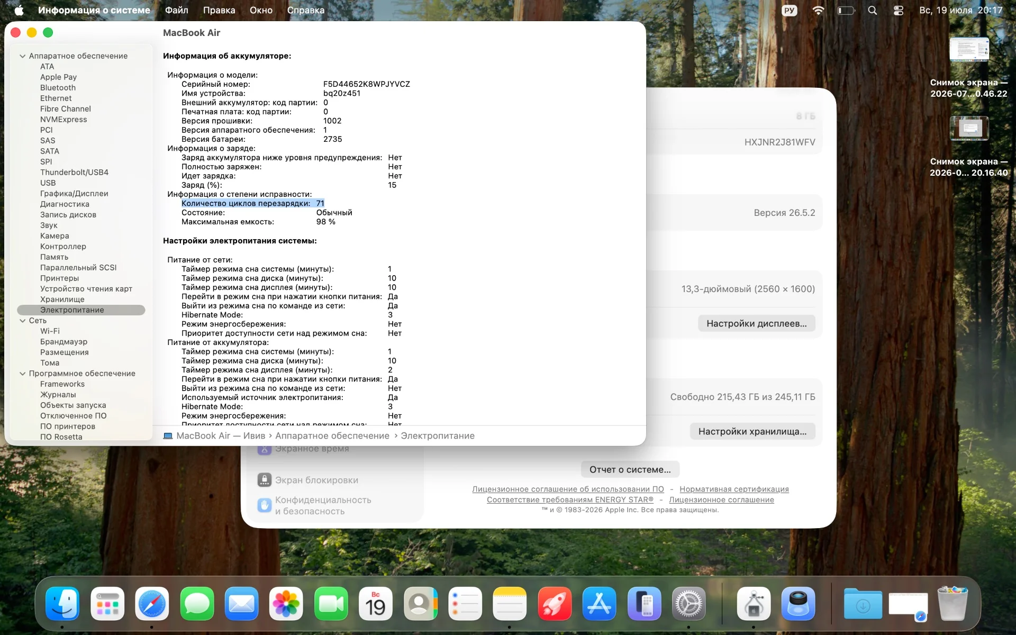Select Thunderbolt/USB4 in the sidebar

point(74,173)
